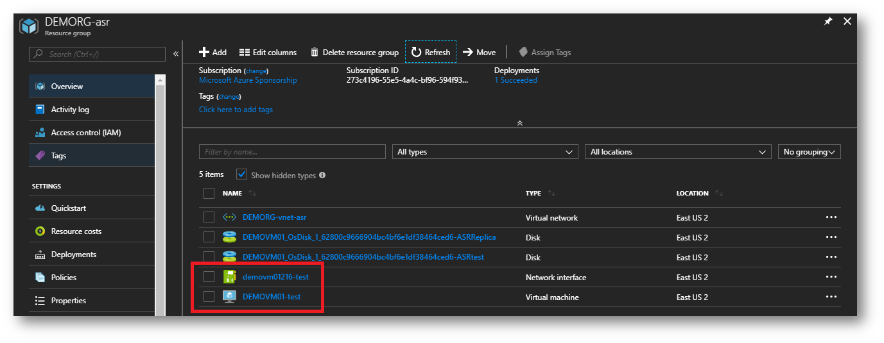
Task: Select the ASRReplica disk row checkbox
Action: pos(209,237)
